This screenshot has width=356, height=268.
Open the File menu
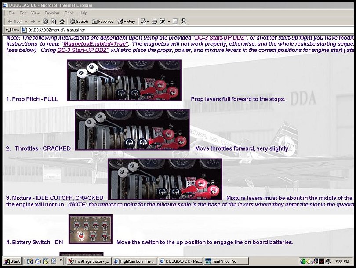pyautogui.click(x=11, y=13)
